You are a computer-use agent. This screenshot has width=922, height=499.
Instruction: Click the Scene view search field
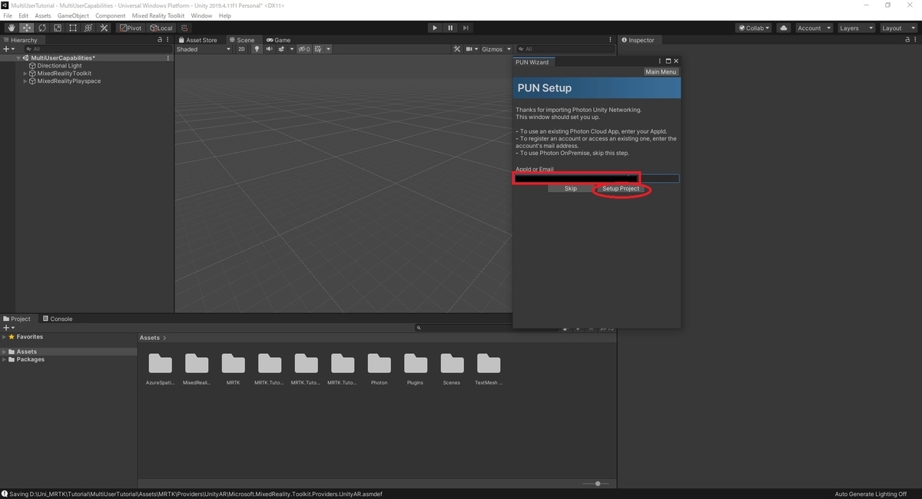(565, 49)
